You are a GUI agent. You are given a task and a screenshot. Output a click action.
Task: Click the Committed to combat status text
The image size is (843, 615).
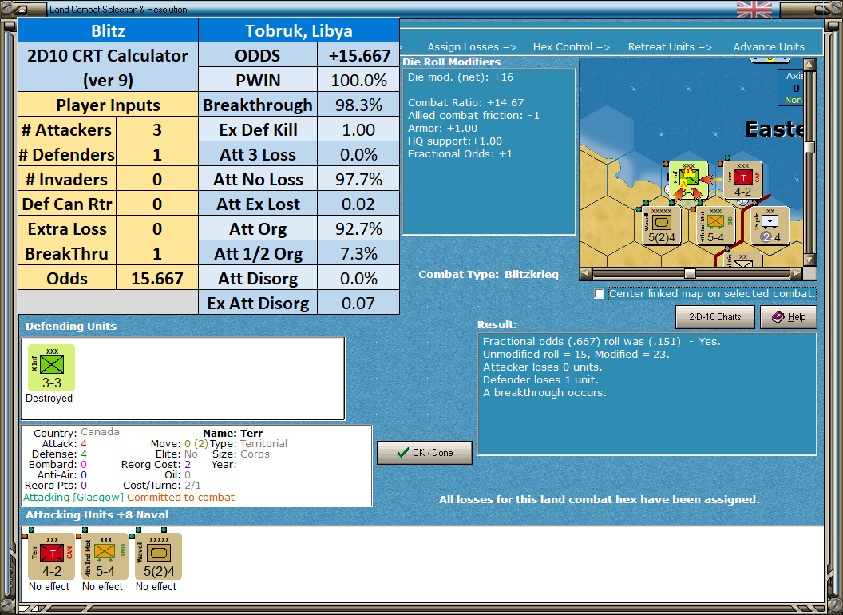(180, 497)
